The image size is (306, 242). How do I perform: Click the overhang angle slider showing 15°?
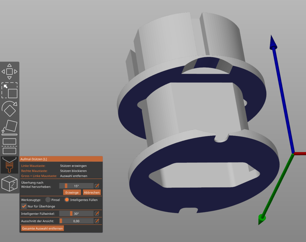pyautogui.click(x=76, y=186)
